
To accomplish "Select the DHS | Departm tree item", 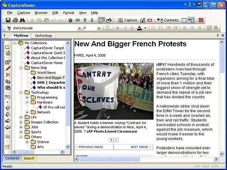I will [x=48, y=83].
